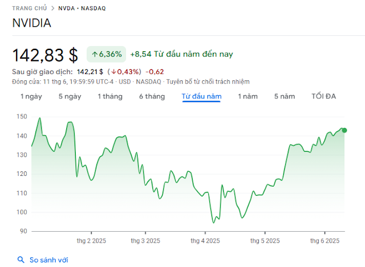
Task: Click the 6,36% change badge
Action: 107,54
